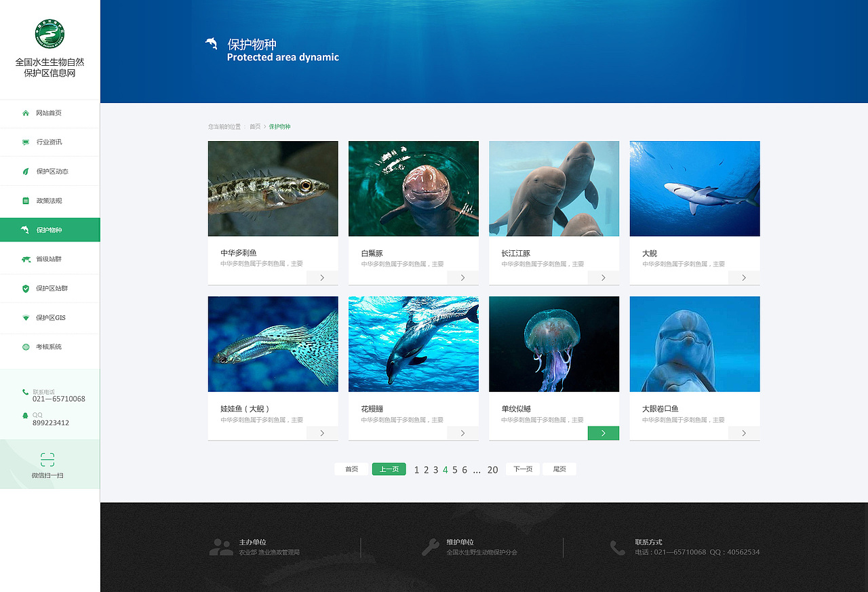This screenshot has width=868, height=592.
Task: Click the wrench icon beside 维护单位
Action: click(430, 547)
